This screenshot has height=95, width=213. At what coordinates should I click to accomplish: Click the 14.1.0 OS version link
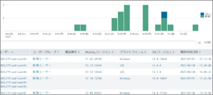tap(157, 72)
